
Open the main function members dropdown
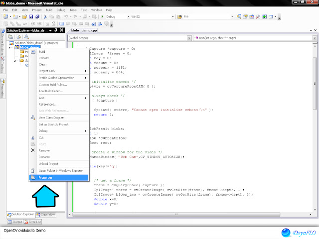(x=315, y=38)
